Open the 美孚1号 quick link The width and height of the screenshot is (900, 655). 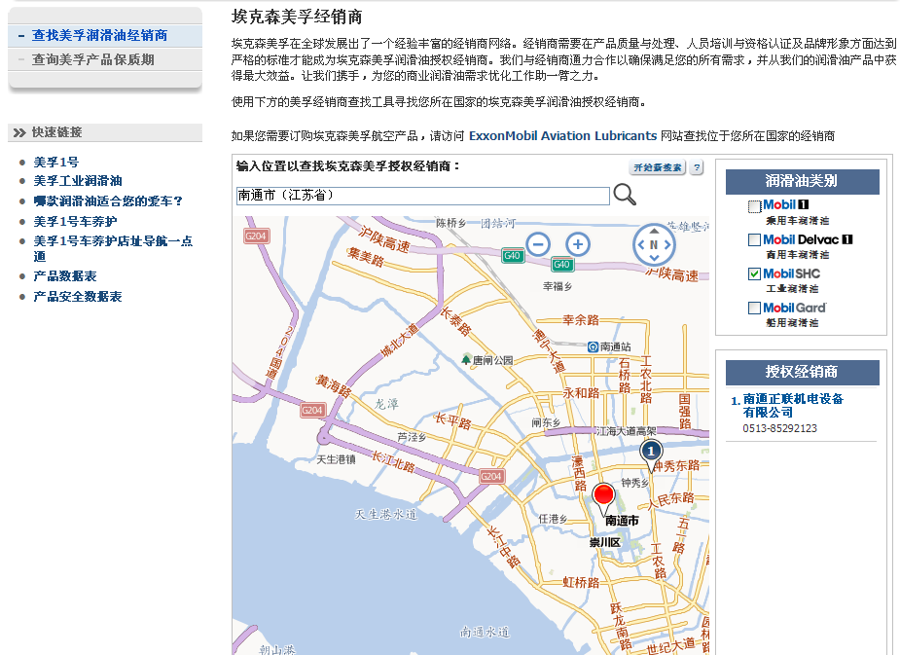tap(56, 162)
